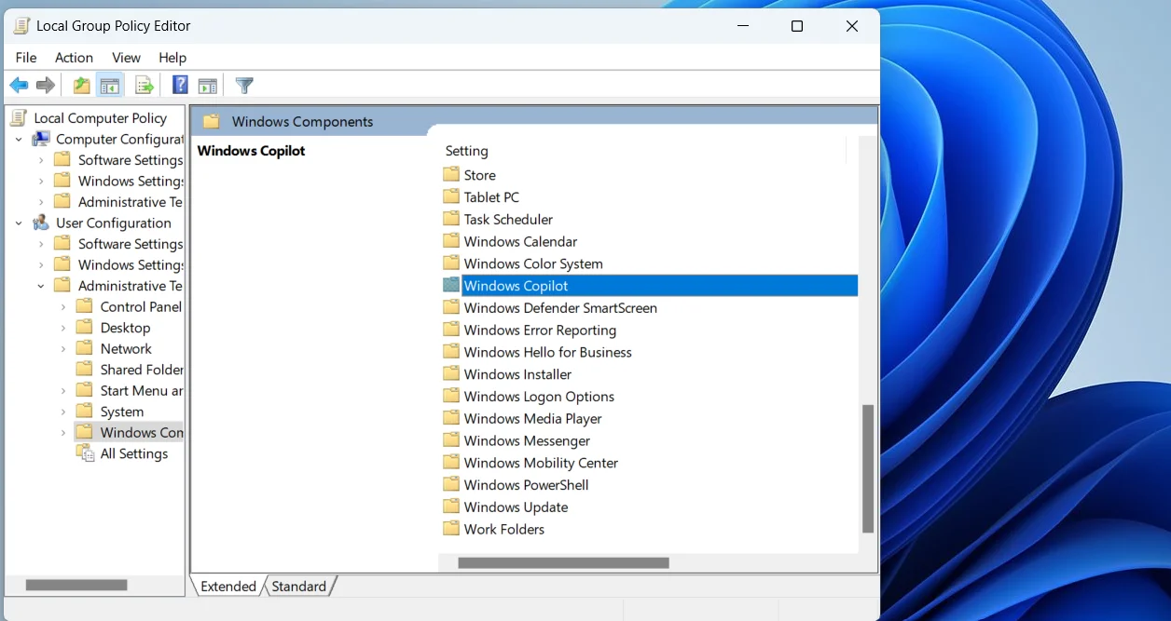1171x621 pixels.
Task: Select Windows Settings under User Configuration
Action: point(131,264)
